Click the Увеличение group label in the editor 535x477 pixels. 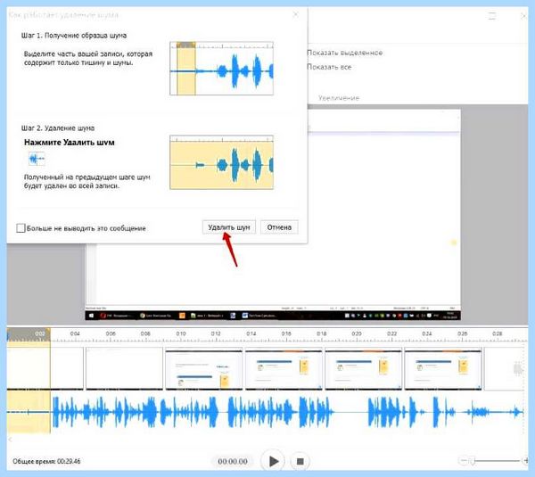point(339,98)
